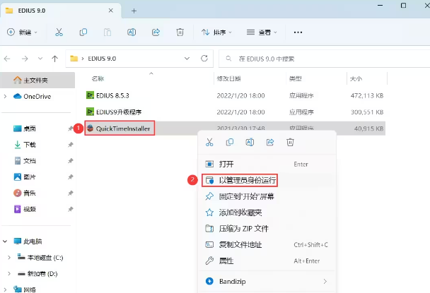430x293 pixels.
Task: Open the Bandizip submenu arrow
Action: (325, 281)
